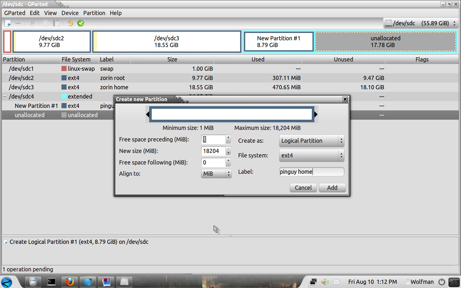Click the Paste partition toolbar icon
The width and height of the screenshot is (461, 288).
coord(56,23)
